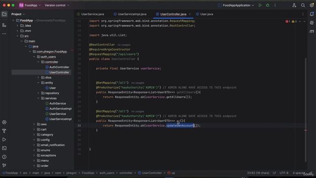
Task: Open the AI Assistant tool window icon
Action: pos(312,23)
